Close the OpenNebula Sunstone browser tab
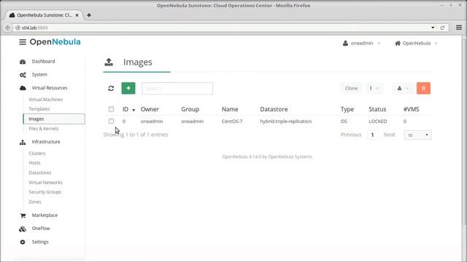 click(77, 15)
